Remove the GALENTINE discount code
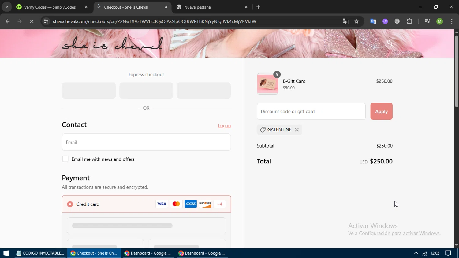 coord(297,129)
